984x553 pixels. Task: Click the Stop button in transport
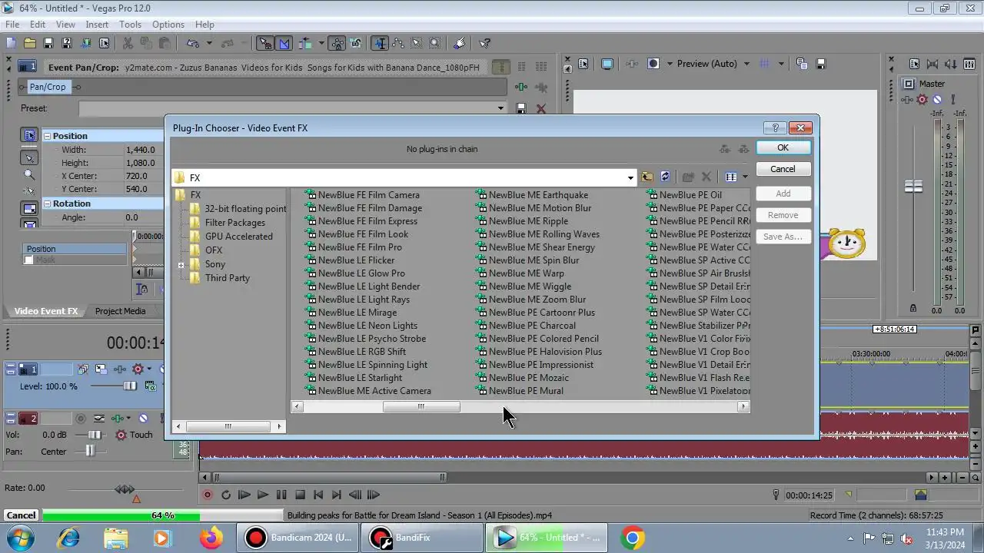pyautogui.click(x=300, y=495)
